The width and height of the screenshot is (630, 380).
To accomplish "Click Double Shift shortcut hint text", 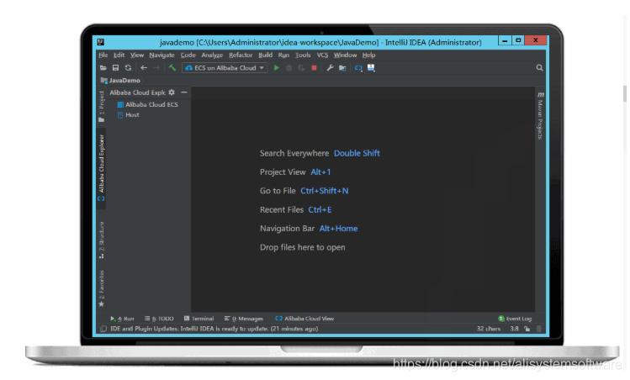I will 357,153.
